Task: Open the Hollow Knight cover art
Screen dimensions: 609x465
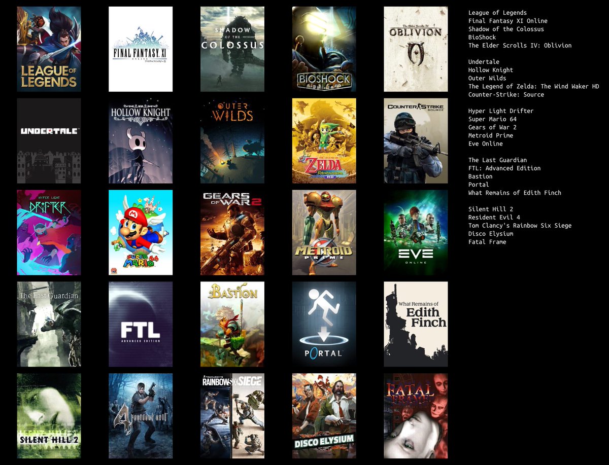Action: pos(141,140)
